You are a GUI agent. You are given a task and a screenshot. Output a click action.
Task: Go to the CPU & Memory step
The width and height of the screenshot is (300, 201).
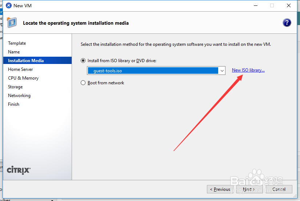pyautogui.click(x=23, y=78)
